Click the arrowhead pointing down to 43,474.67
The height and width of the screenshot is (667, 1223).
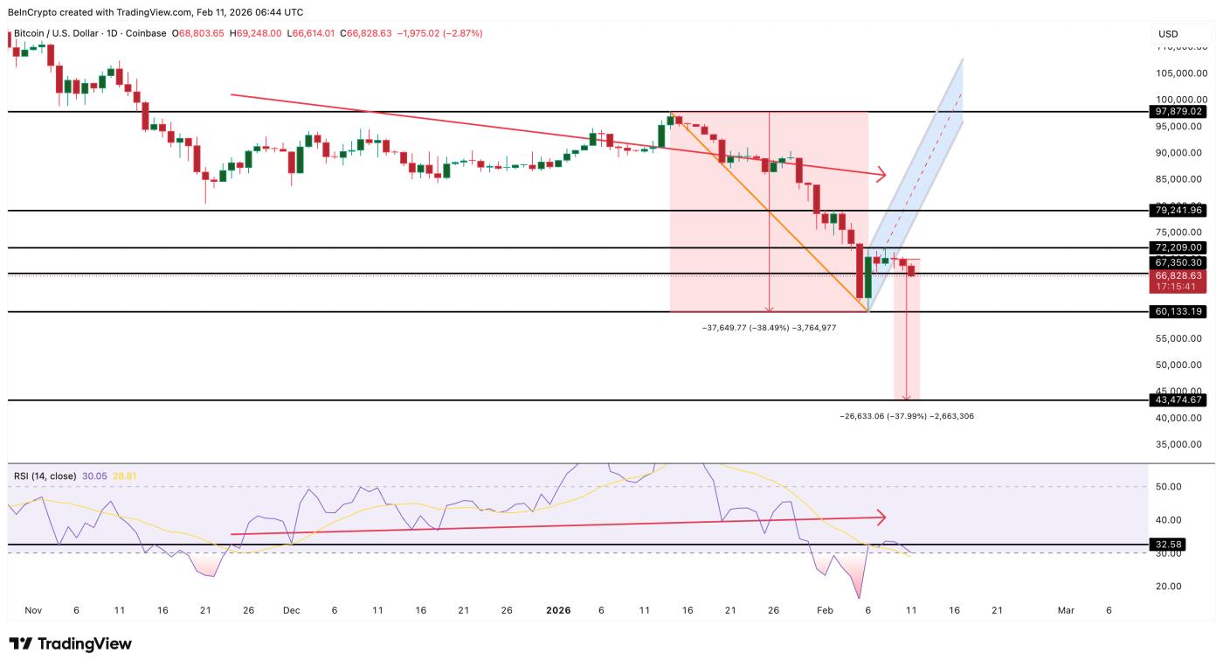(908, 396)
